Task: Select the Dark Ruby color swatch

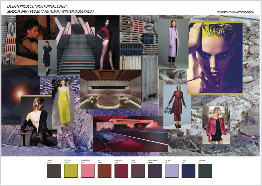Action: pos(121,171)
